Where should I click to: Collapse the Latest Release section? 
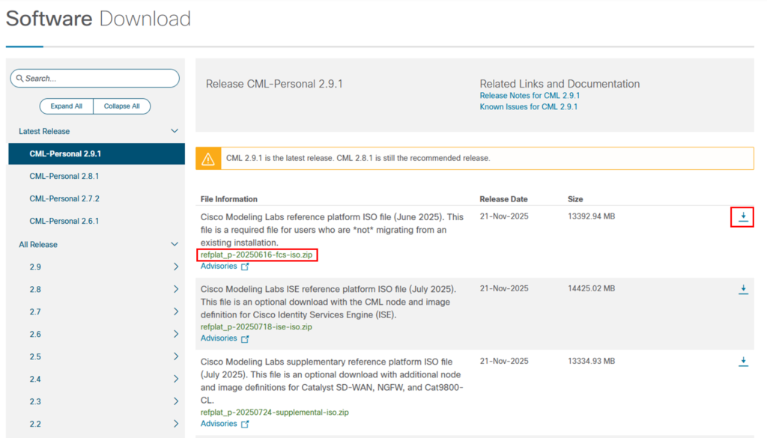pyautogui.click(x=175, y=132)
